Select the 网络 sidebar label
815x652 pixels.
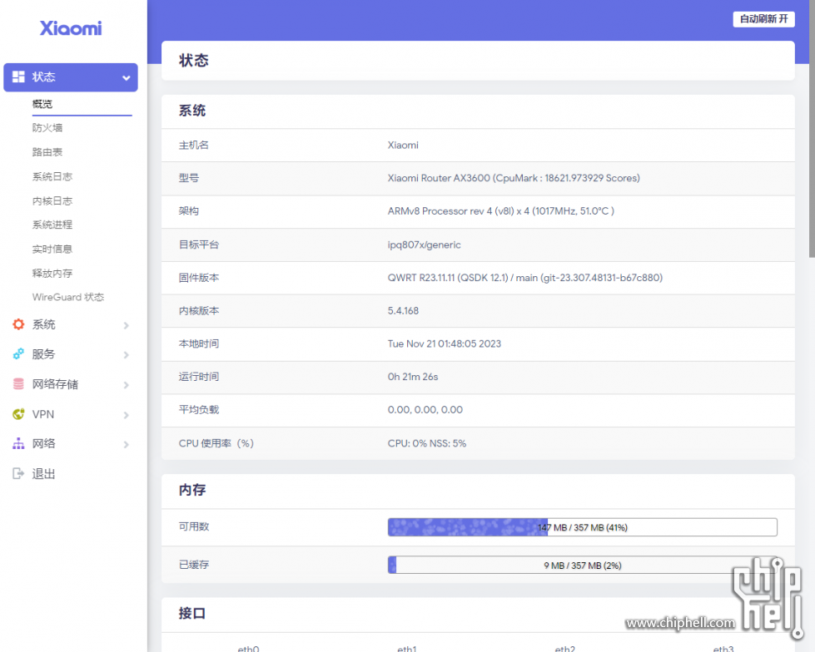(43, 443)
